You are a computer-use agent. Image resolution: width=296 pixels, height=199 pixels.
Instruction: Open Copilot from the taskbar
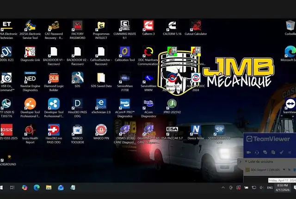click(25, 187)
